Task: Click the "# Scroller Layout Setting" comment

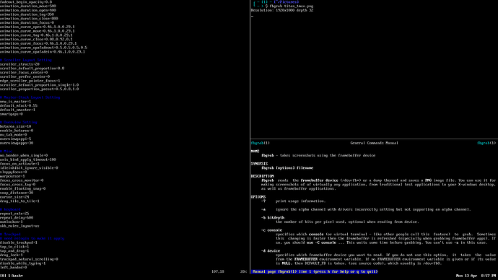Action: click(26, 60)
